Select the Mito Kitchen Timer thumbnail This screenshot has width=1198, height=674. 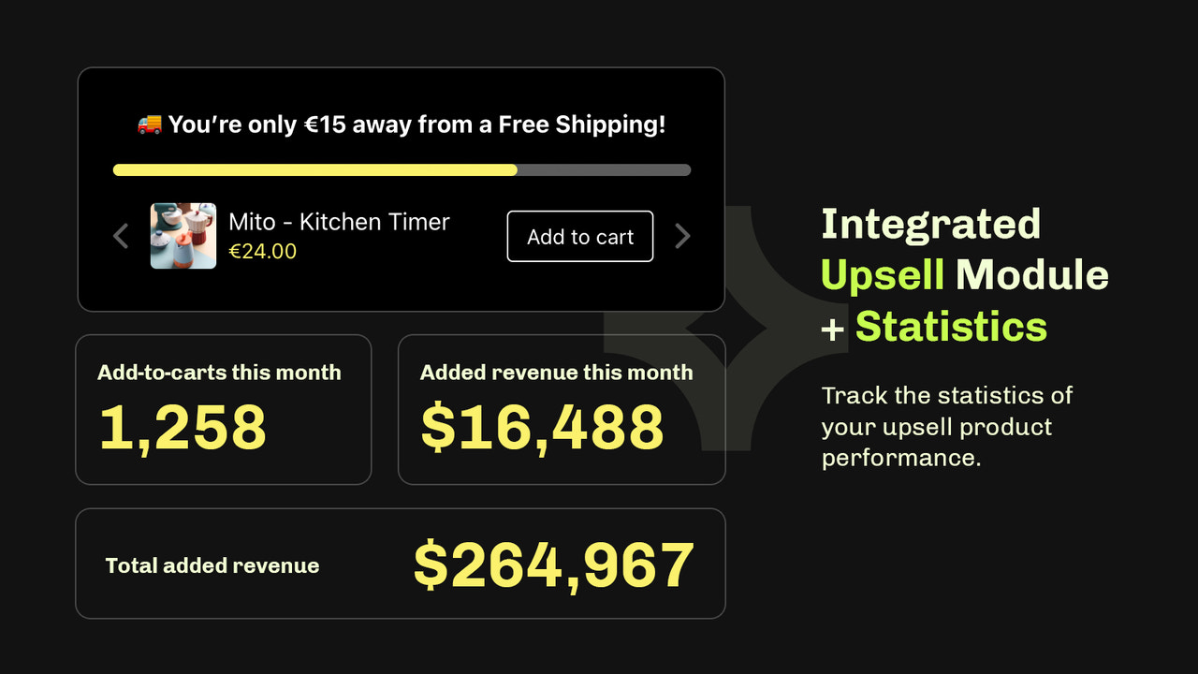183,236
